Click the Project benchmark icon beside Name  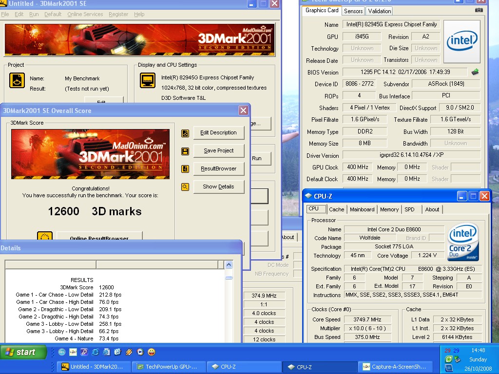pyautogui.click(x=17, y=80)
